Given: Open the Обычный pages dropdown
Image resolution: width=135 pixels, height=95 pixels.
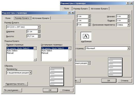Looking at the screenshot, I should pos(129,48).
